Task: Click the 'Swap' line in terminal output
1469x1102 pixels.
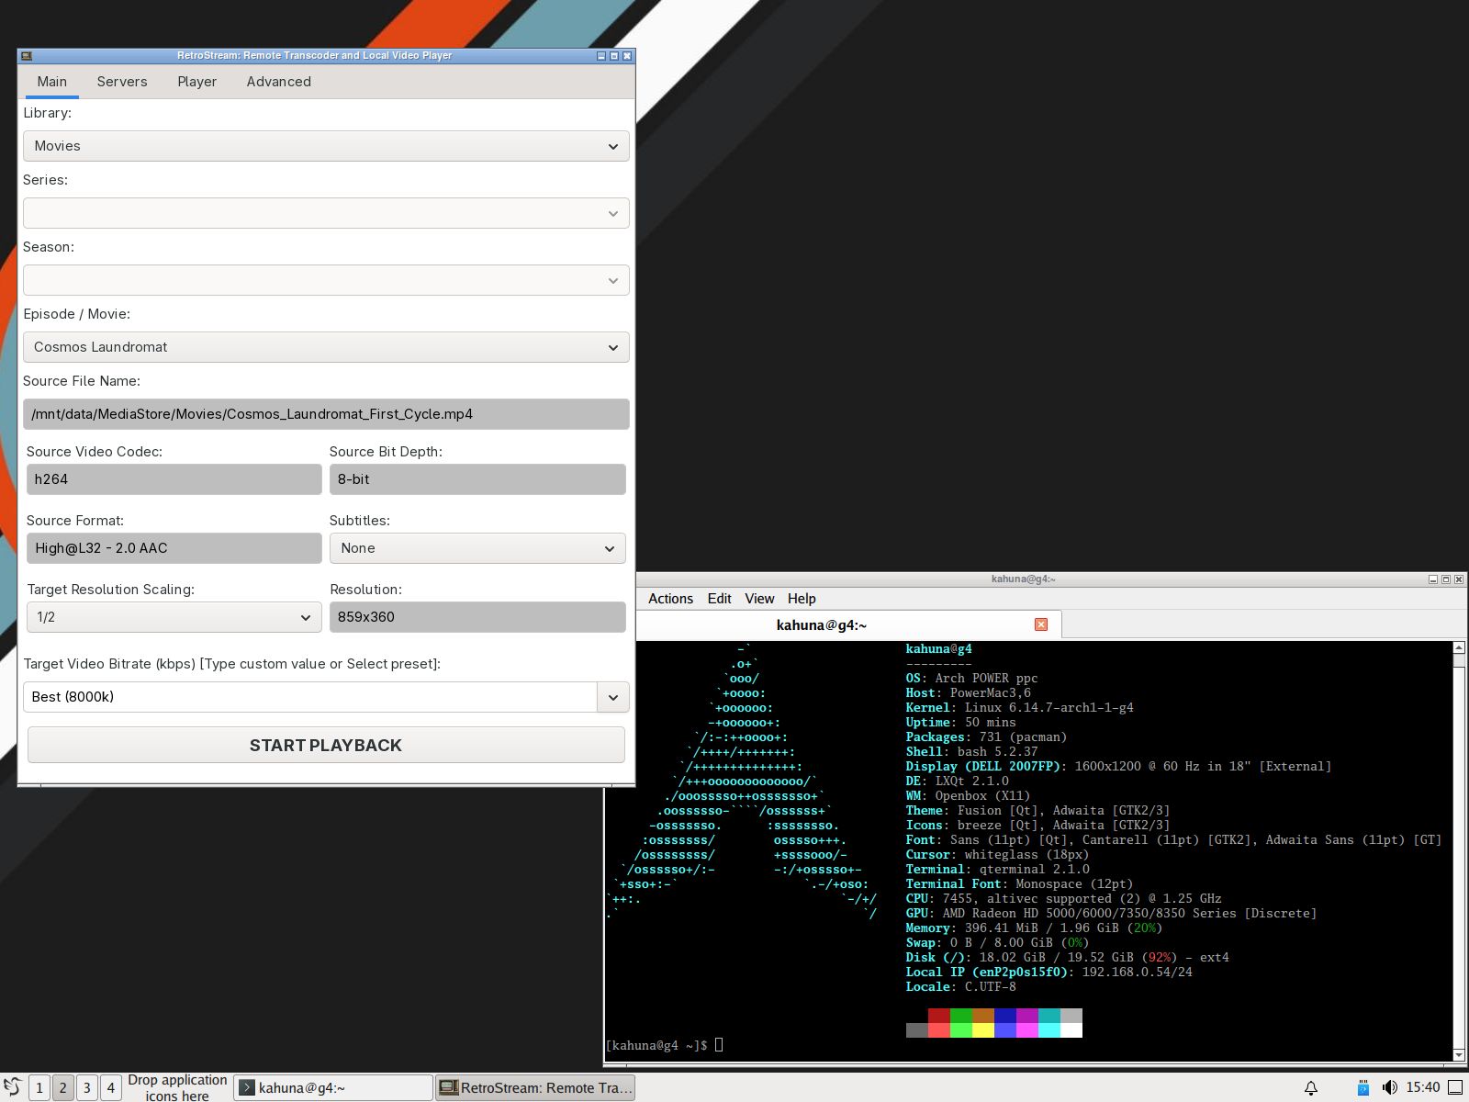Action: [x=998, y=943]
